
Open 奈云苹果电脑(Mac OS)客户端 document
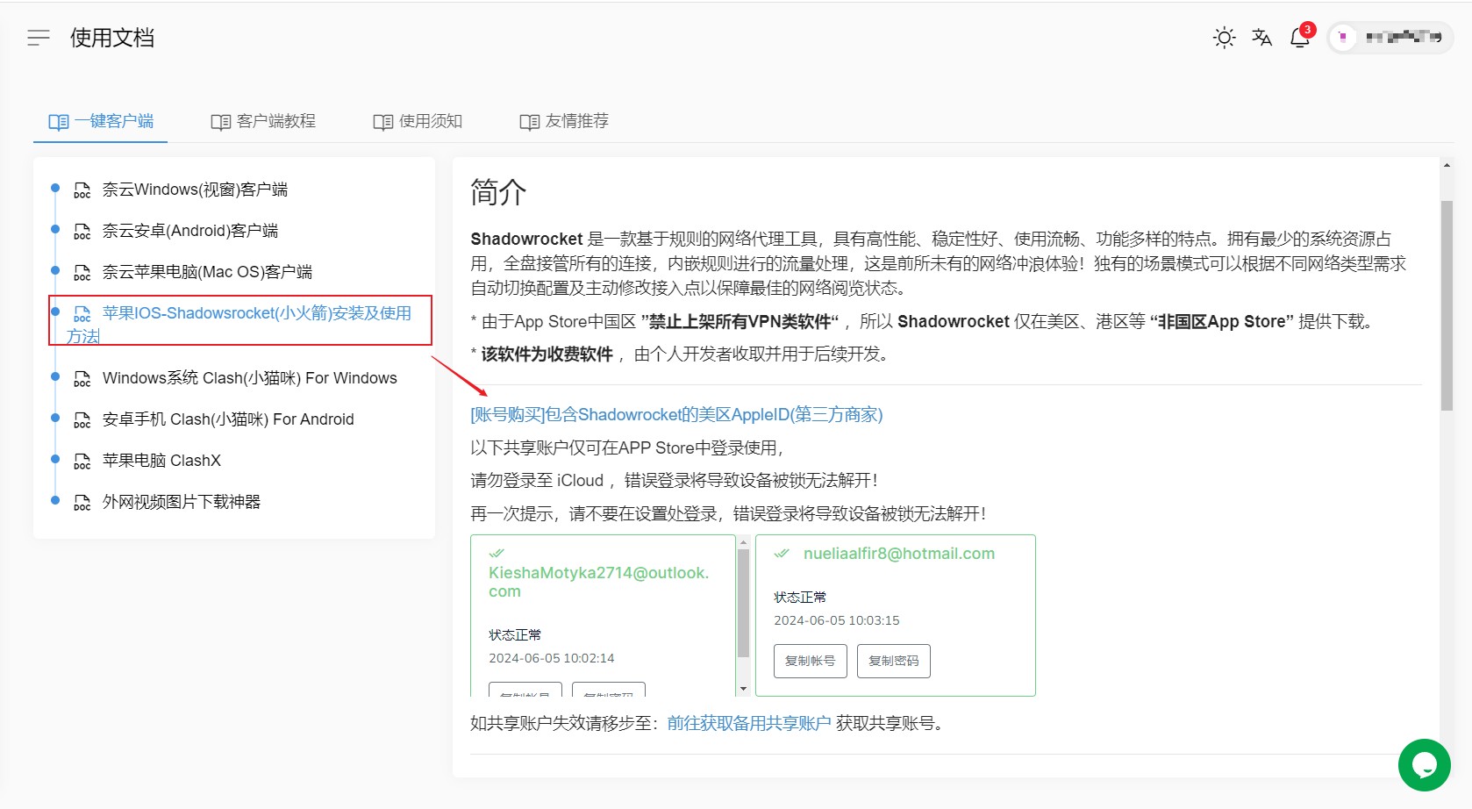point(207,272)
